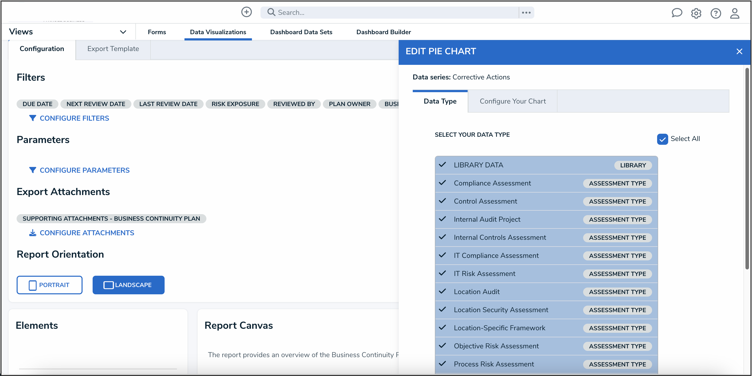Open the settings gear icon
The width and height of the screenshot is (752, 376).
click(696, 13)
